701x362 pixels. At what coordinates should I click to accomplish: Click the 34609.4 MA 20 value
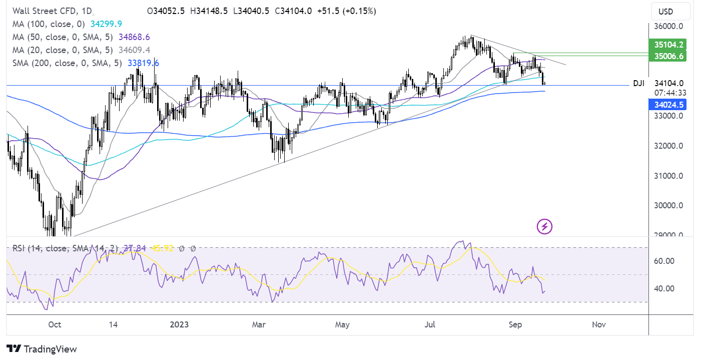[134, 50]
